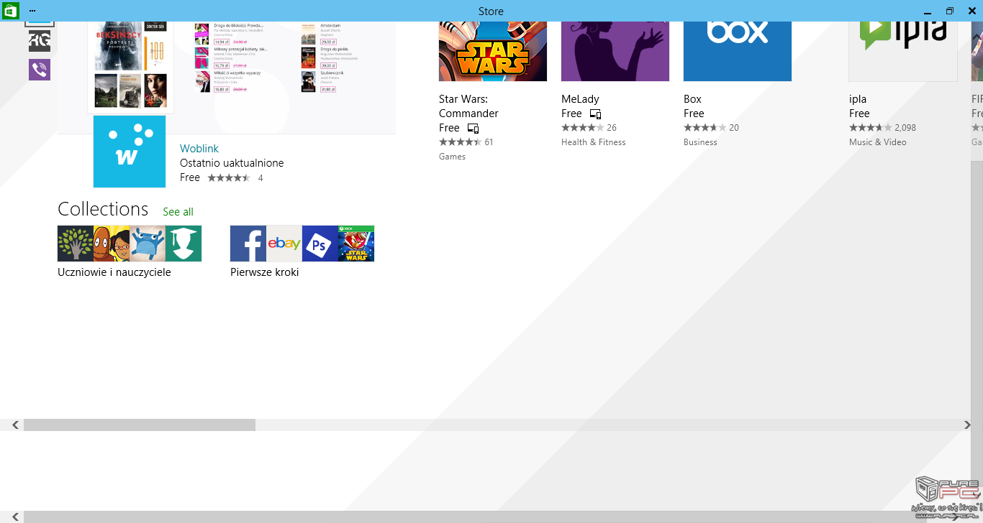This screenshot has width=983, height=523.
Task: Open the three-dots app menu in title bar
Action: pyautogui.click(x=33, y=11)
